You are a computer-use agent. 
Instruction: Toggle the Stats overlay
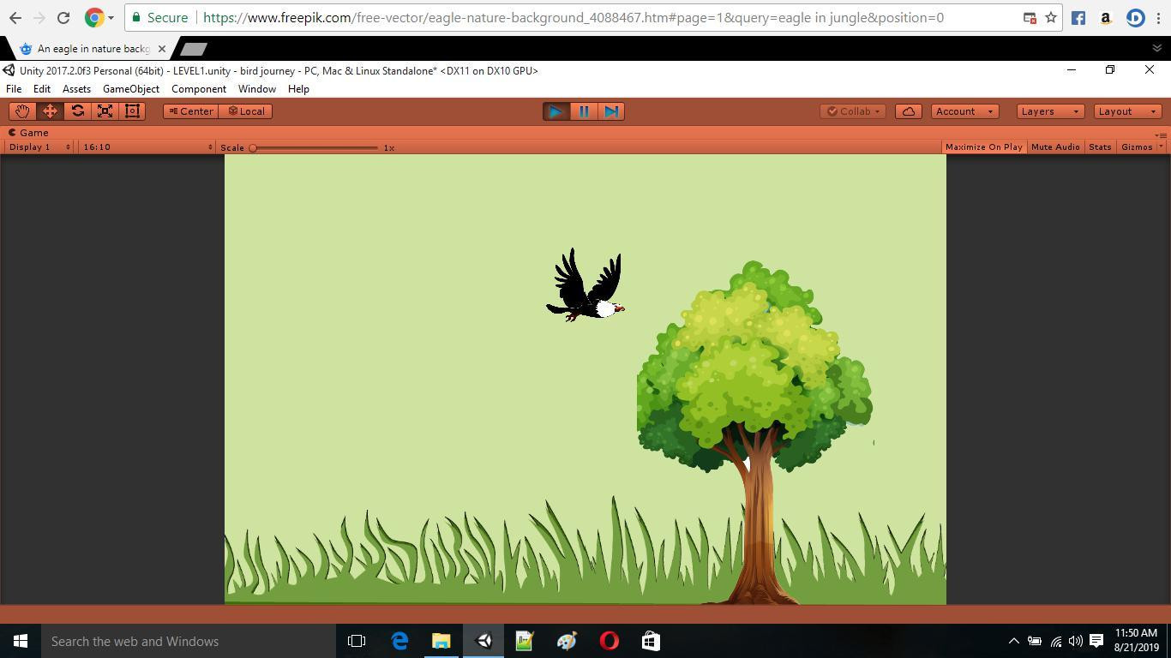[x=1099, y=147]
